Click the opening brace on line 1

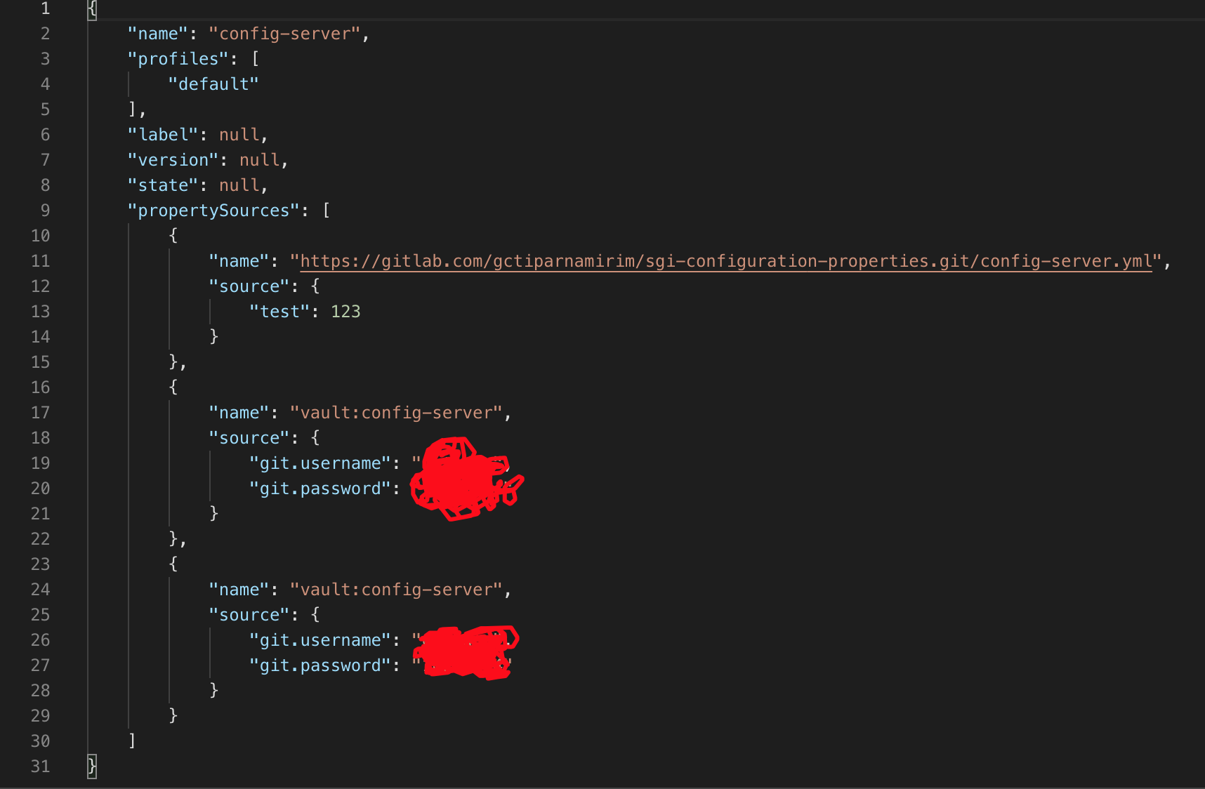coord(91,8)
